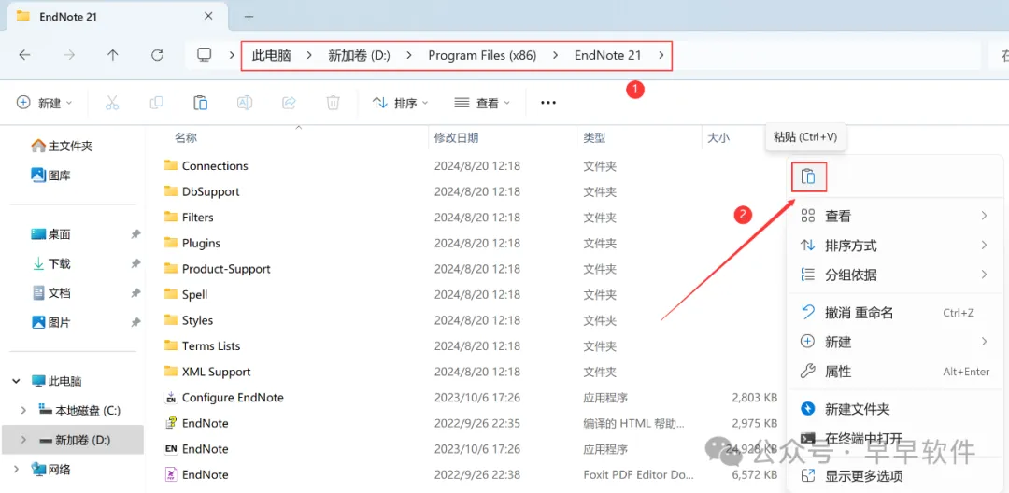Open a new tab with plus button
Viewport: 1009px width, 493px height.
[249, 17]
